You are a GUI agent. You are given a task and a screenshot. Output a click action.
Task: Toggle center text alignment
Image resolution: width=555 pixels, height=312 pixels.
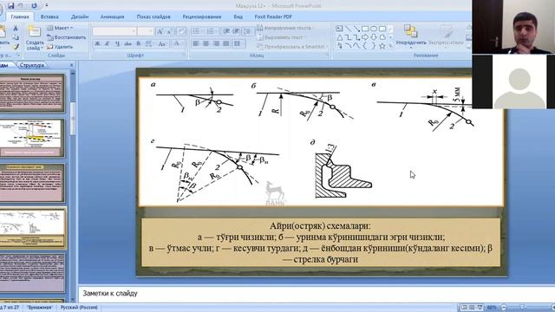206,43
